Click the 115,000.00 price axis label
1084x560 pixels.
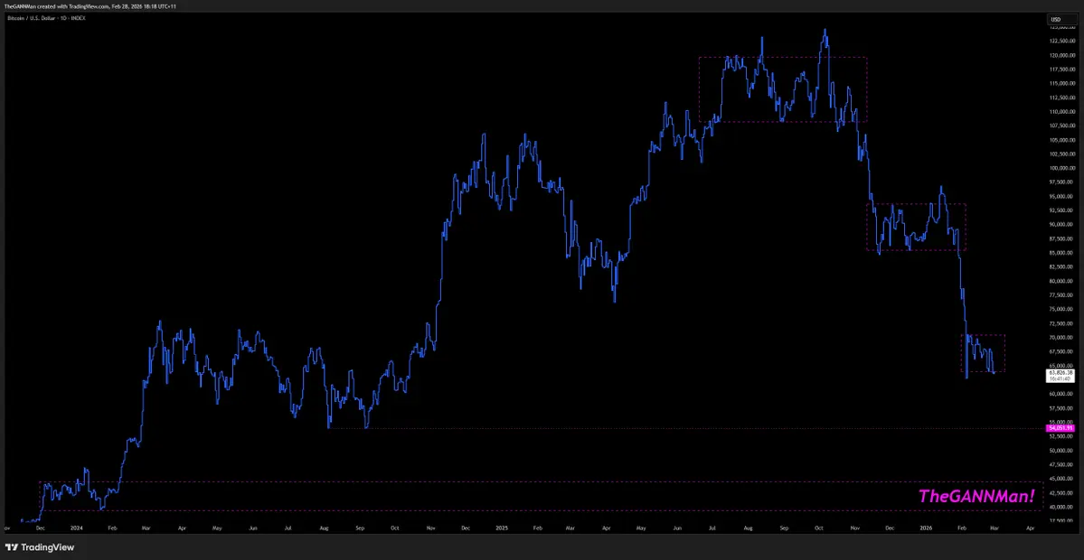pos(1061,84)
